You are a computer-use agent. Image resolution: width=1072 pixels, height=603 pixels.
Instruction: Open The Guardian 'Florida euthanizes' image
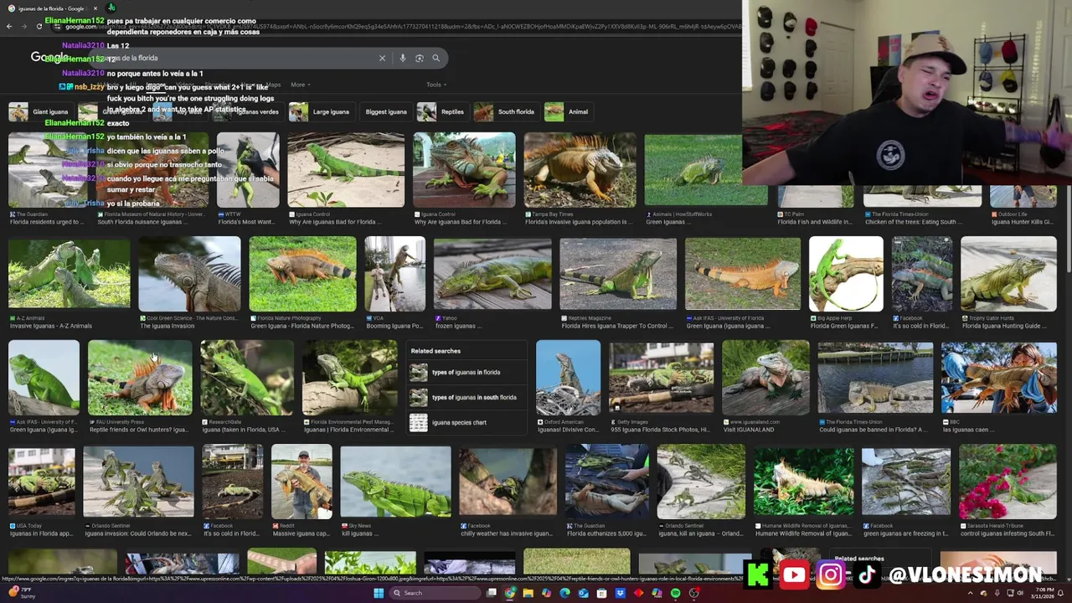tap(606, 480)
